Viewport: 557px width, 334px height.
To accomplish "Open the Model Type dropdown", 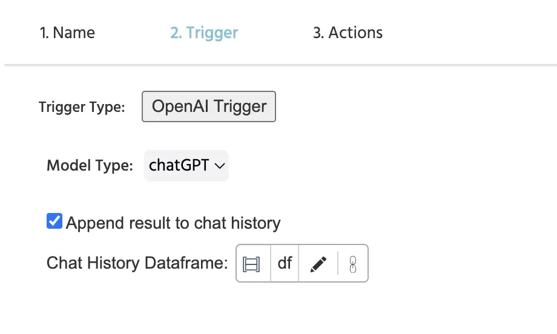I will pos(186,165).
